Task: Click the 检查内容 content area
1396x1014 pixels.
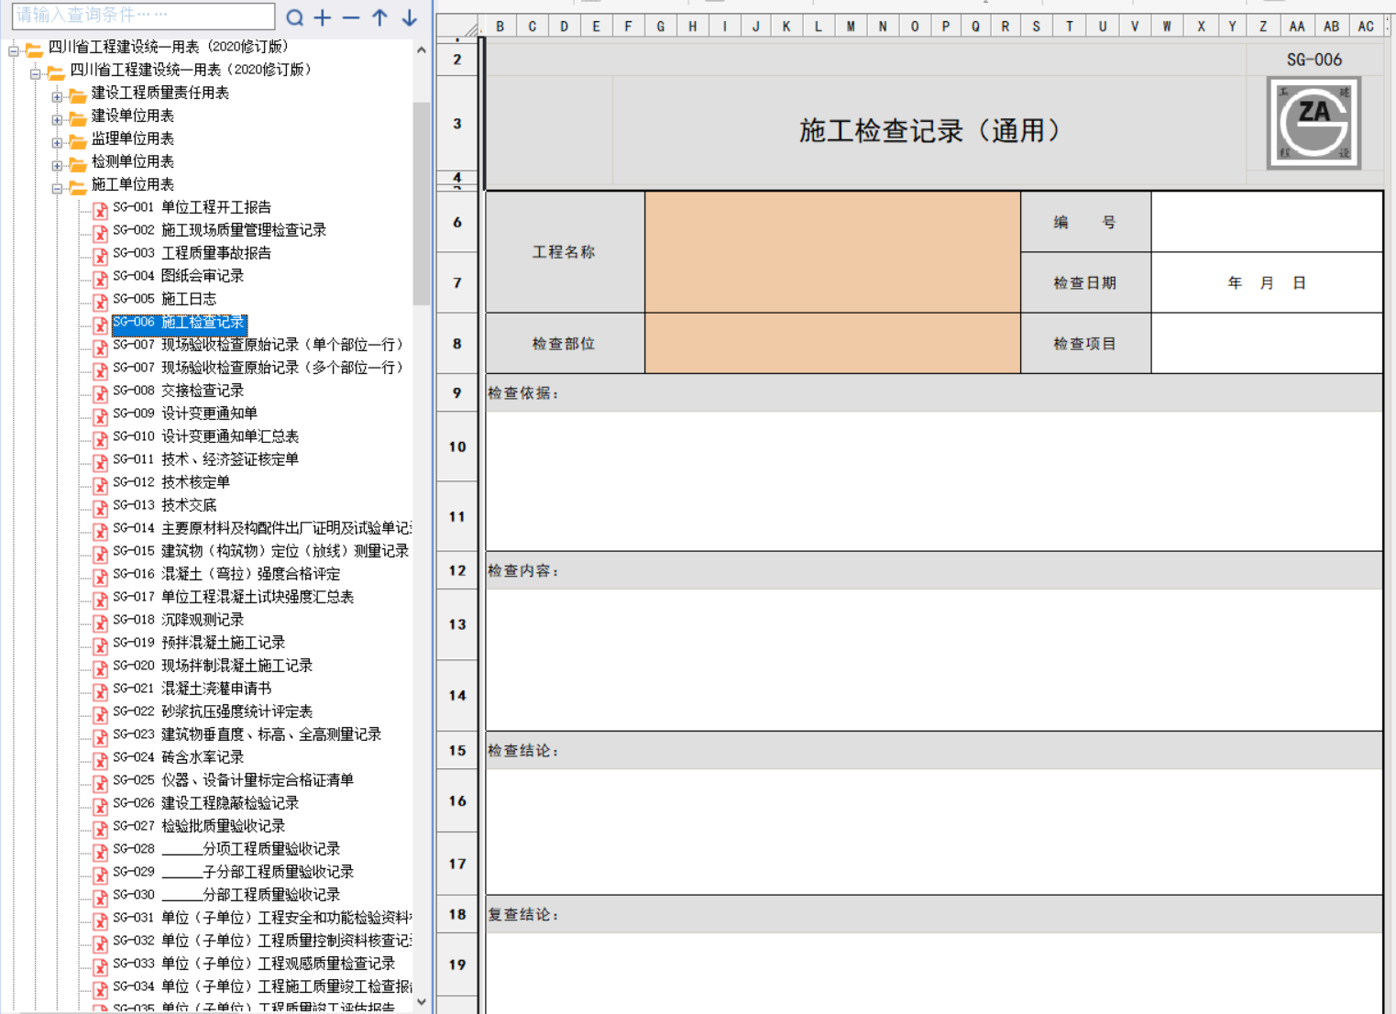Action: point(934,660)
